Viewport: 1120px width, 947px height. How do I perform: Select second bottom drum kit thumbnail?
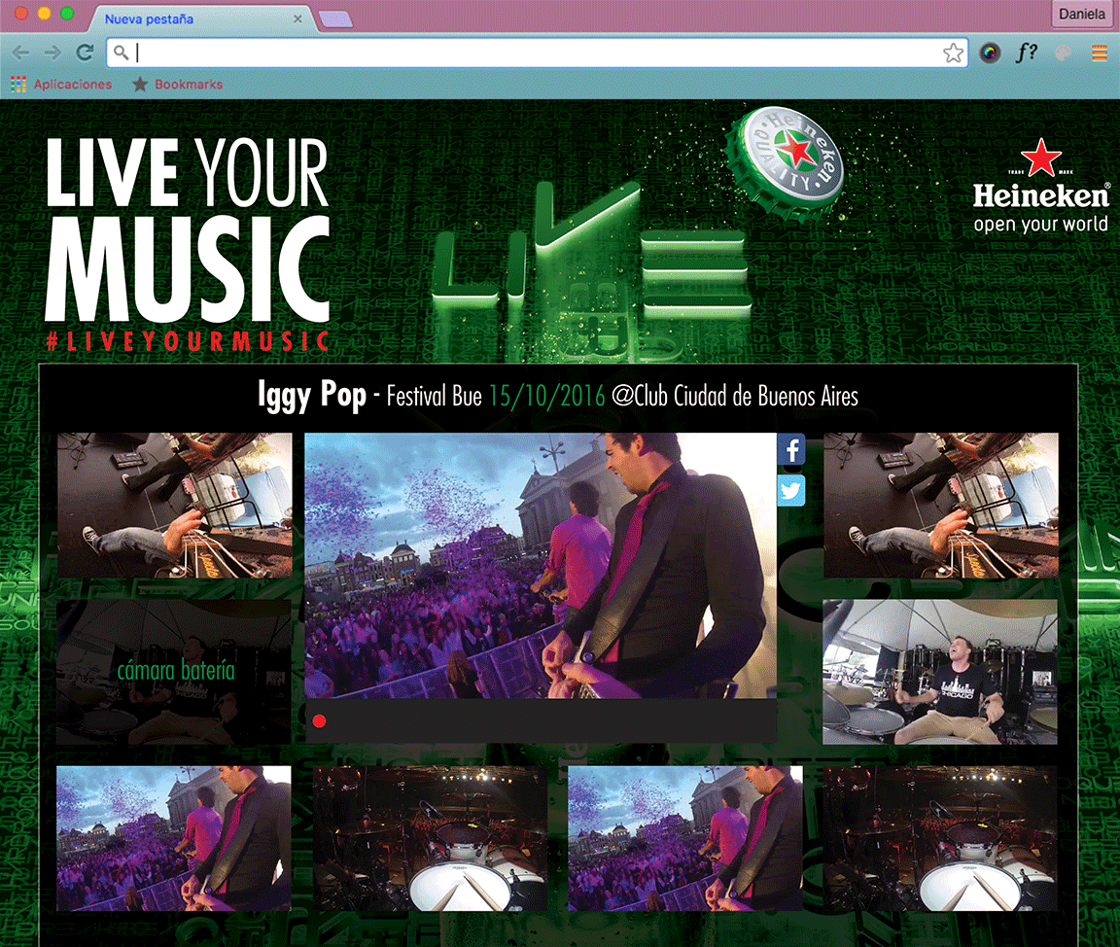pyautogui.click(x=430, y=838)
